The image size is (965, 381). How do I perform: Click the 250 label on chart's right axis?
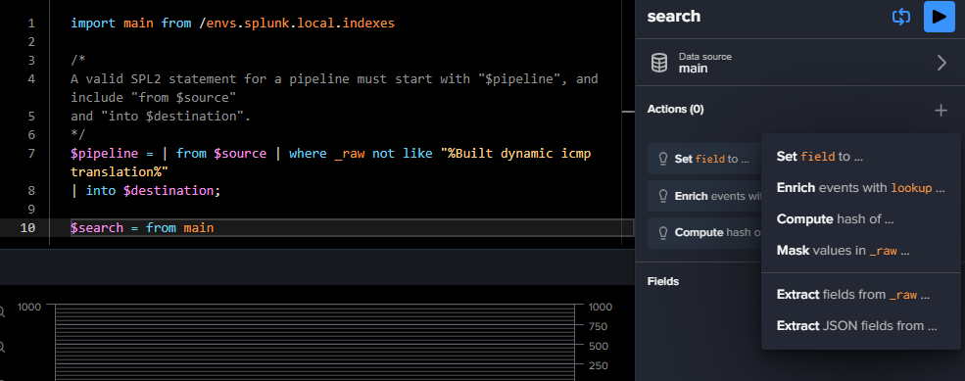pyautogui.click(x=598, y=365)
